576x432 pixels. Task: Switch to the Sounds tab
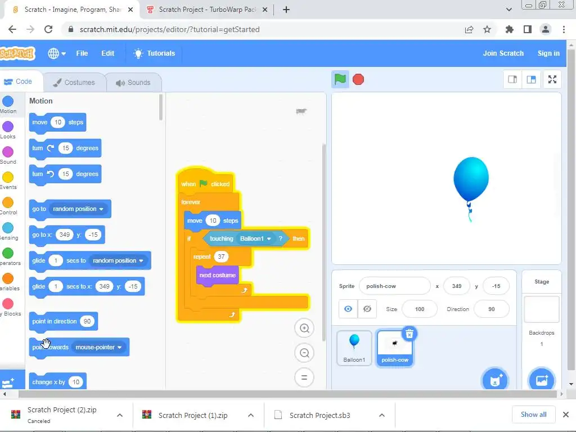point(134,82)
